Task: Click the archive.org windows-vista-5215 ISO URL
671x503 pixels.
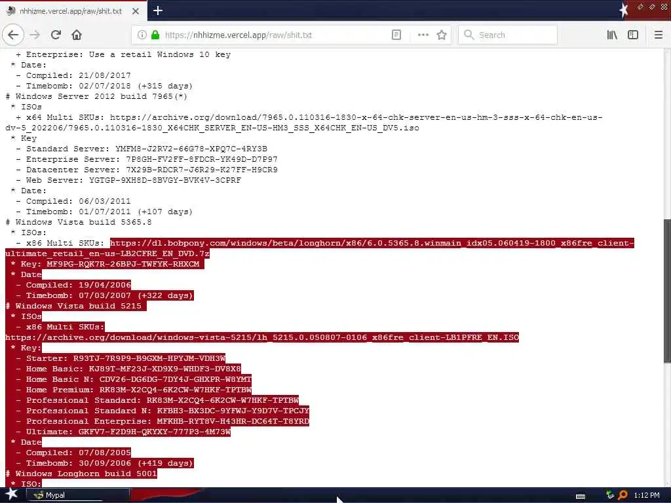Action: (262, 337)
